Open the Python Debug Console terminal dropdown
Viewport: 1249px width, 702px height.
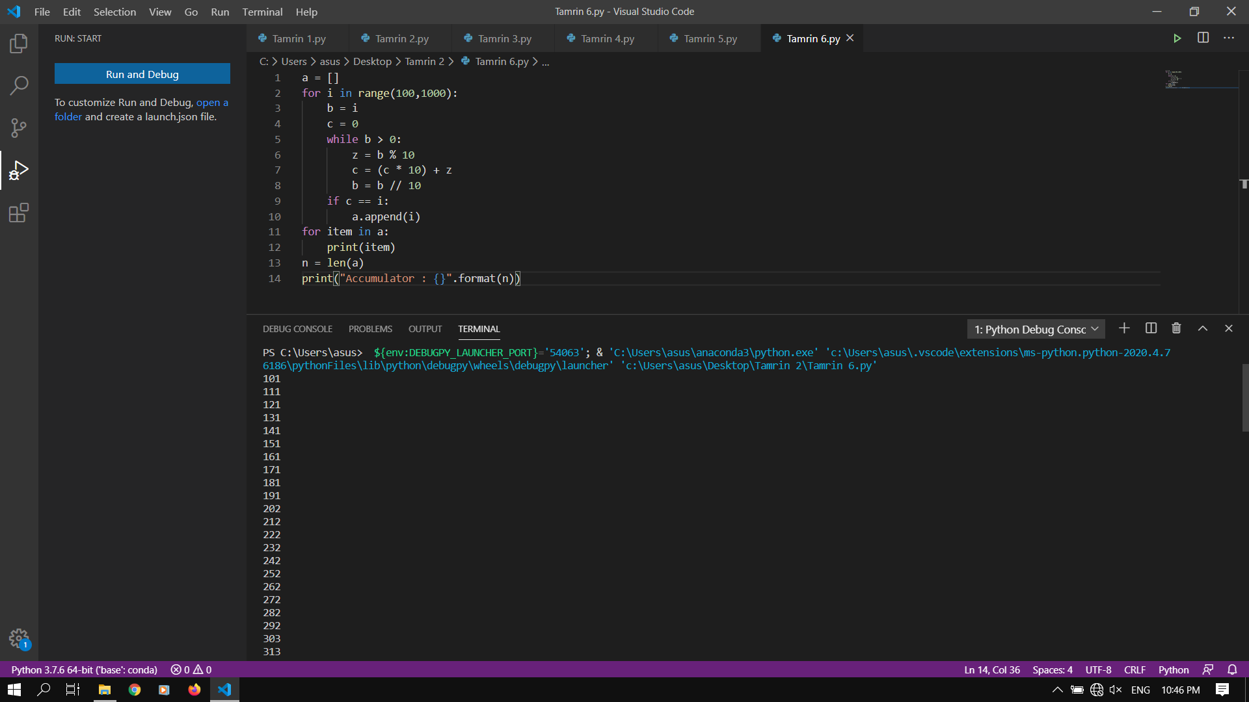tap(1036, 330)
